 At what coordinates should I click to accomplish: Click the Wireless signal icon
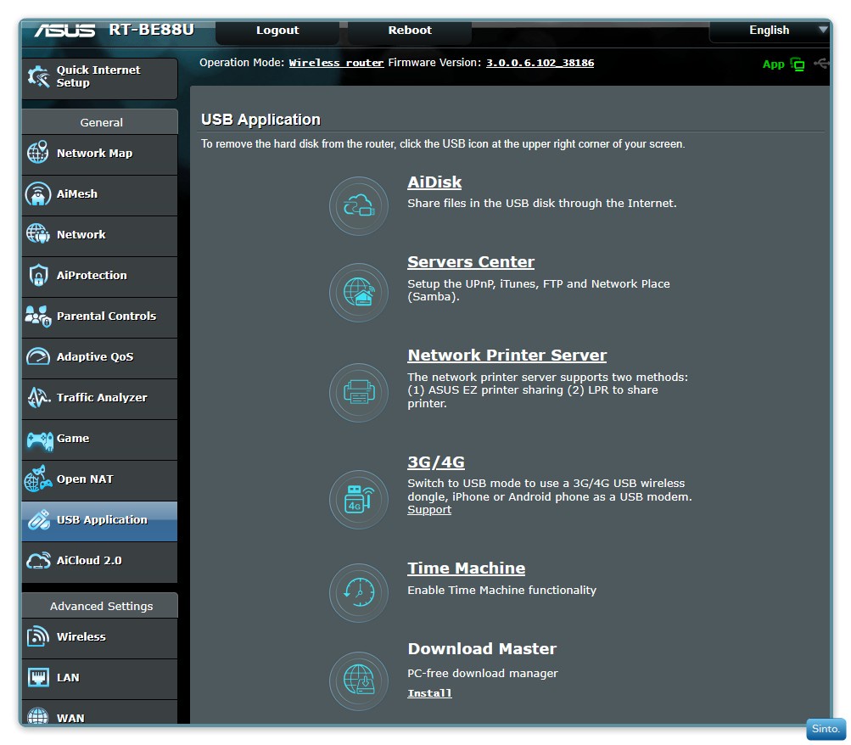click(38, 636)
